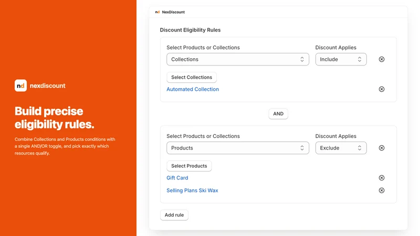Click the nexdiscount wordmark text
Viewport: 420px width, 236px height.
click(47, 85)
